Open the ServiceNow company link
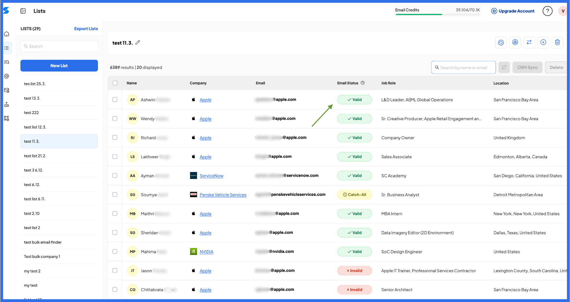Viewport: 570px width, 302px height. (211, 176)
